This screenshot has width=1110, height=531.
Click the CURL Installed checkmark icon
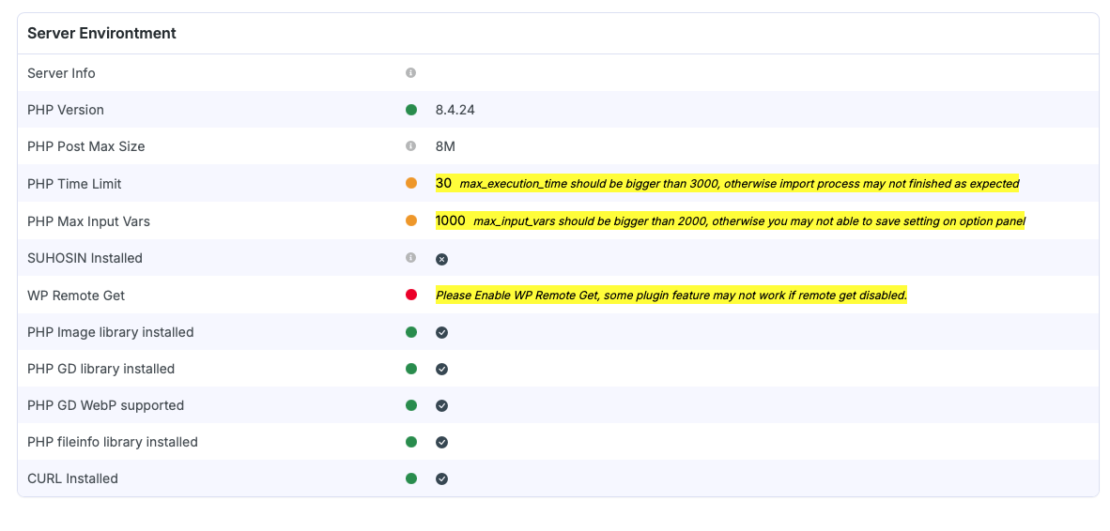[441, 479]
